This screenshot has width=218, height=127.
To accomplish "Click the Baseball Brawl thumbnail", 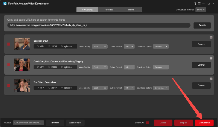I will tap(22, 44).
